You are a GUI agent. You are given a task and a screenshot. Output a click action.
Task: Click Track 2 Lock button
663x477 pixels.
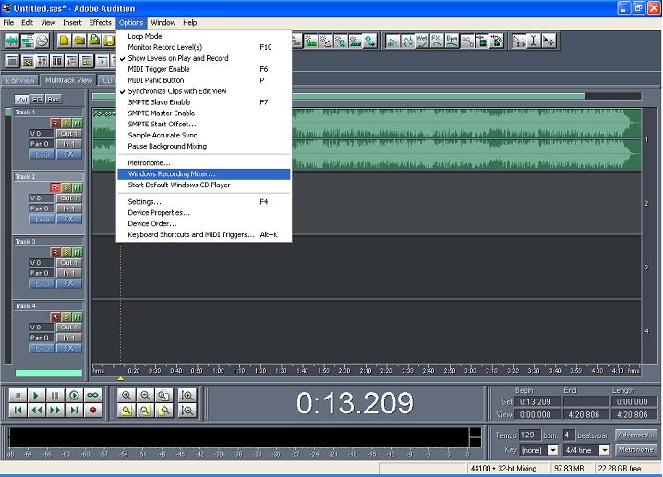click(42, 220)
